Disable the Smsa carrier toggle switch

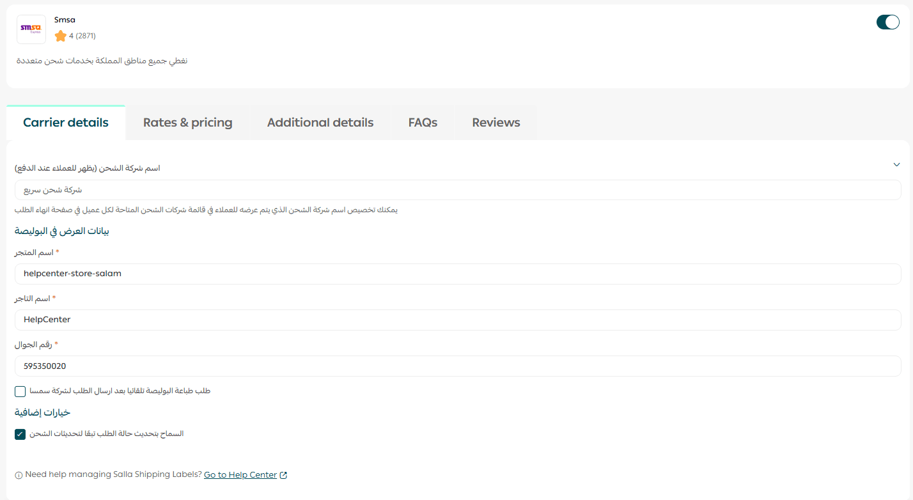pos(887,22)
